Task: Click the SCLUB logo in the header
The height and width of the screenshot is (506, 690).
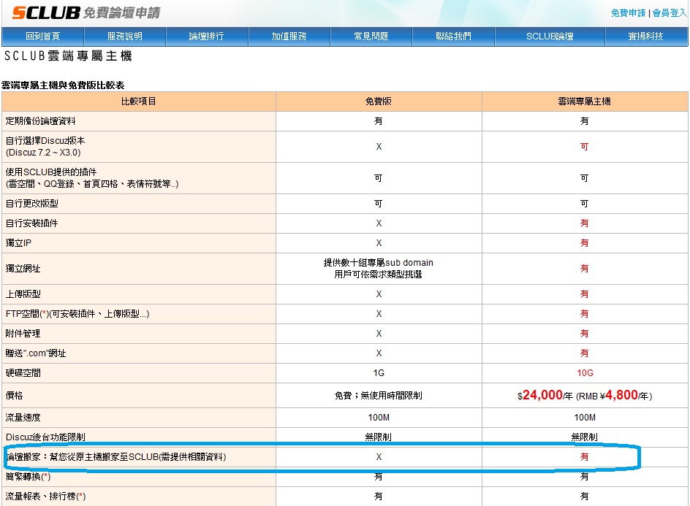Action: point(46,12)
